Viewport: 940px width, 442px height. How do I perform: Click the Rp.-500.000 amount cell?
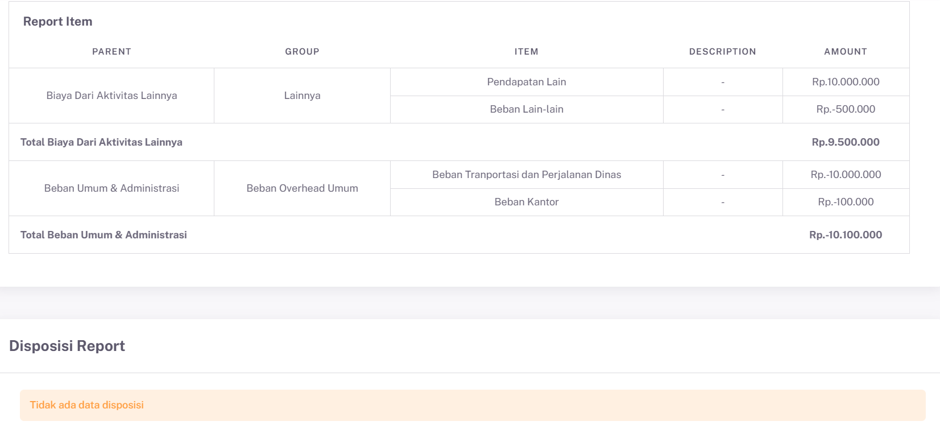coord(846,109)
